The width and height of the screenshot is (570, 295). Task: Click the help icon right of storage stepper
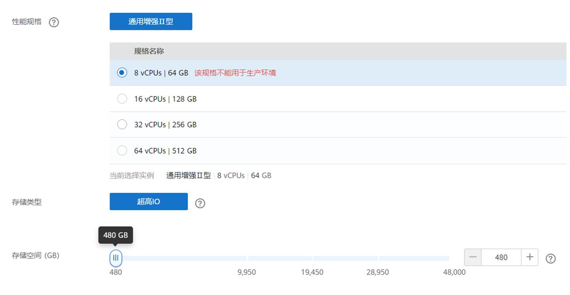[550, 258]
